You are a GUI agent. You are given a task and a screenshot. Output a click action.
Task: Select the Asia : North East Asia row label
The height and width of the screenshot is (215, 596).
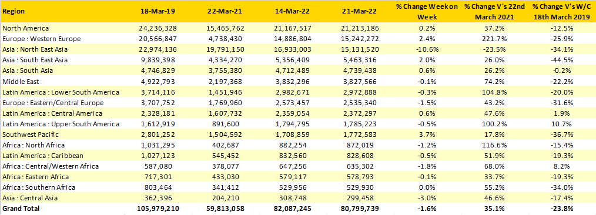[x=37, y=49]
